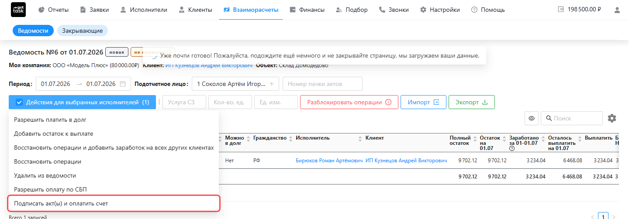Image resolution: width=629 pixels, height=219 pixels.
Task: Go to Исполнители section
Action: point(143,10)
